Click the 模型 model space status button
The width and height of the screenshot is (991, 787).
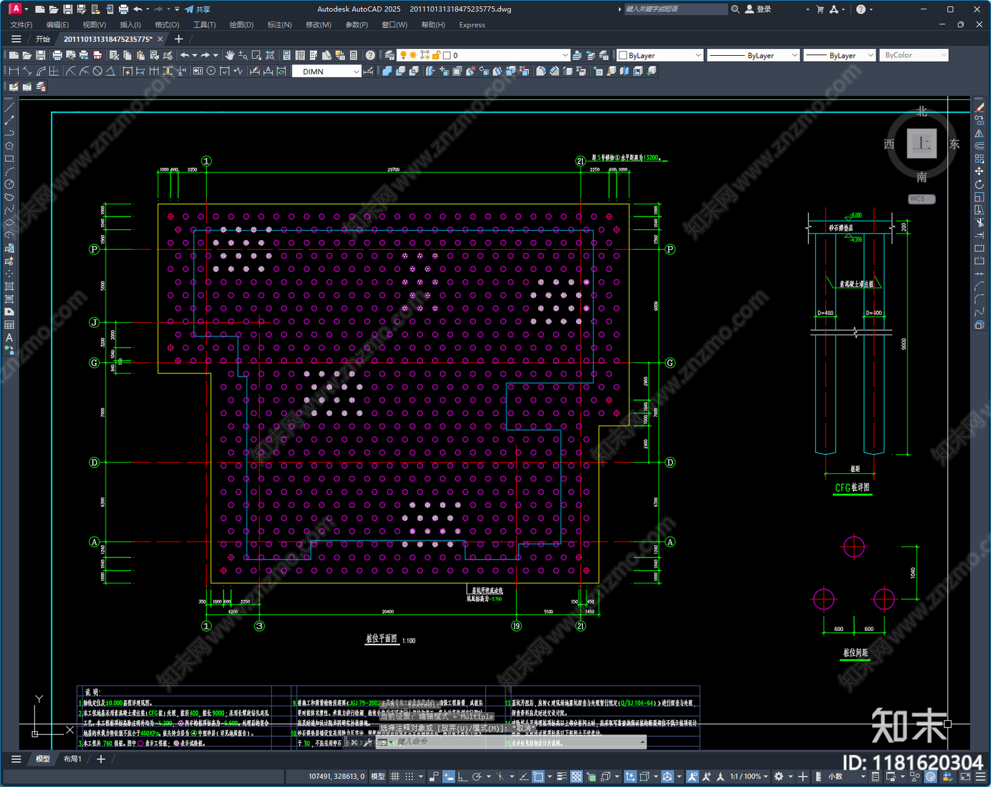click(377, 776)
